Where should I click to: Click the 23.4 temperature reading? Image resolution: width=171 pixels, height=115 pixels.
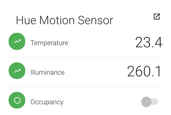click(149, 42)
